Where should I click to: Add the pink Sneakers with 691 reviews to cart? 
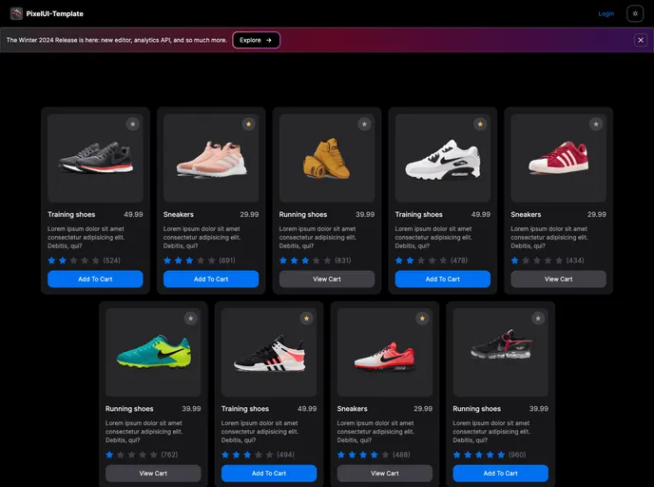click(x=211, y=279)
